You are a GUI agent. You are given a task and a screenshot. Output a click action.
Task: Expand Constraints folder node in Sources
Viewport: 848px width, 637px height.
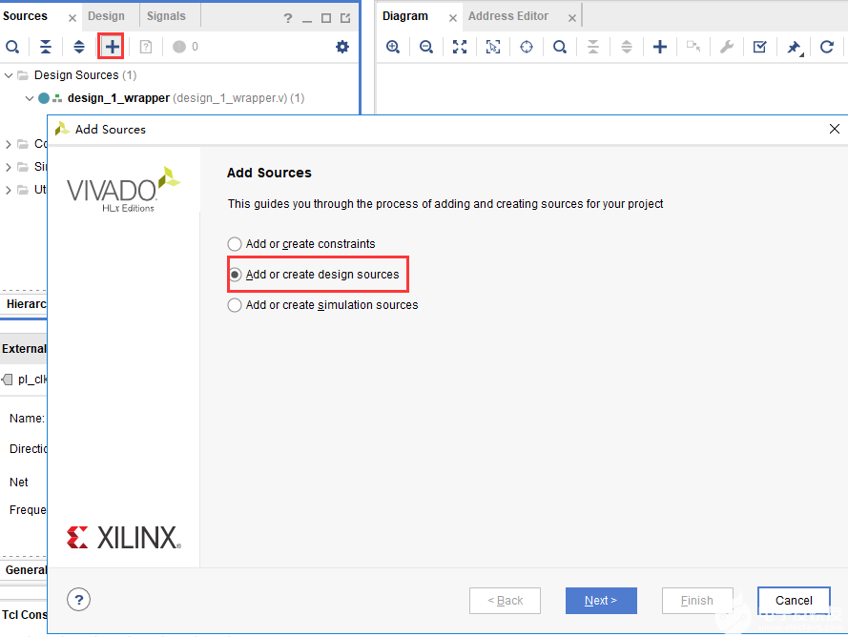pos(9,144)
